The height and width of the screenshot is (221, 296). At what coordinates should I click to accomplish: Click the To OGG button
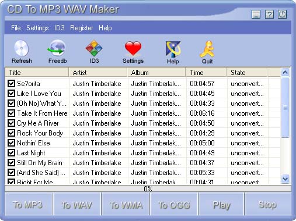174,204
